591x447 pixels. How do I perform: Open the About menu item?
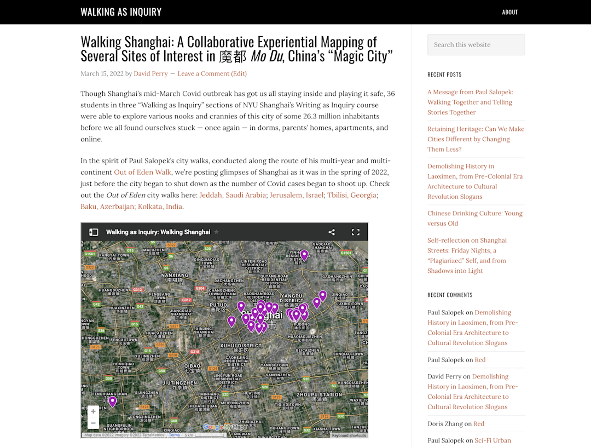509,12
